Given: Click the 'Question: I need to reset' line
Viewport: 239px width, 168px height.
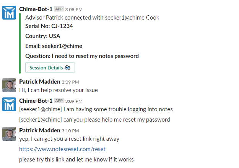Looking at the screenshot, I should click(82, 56).
